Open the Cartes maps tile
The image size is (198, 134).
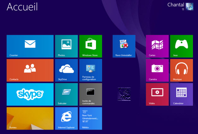(157, 46)
